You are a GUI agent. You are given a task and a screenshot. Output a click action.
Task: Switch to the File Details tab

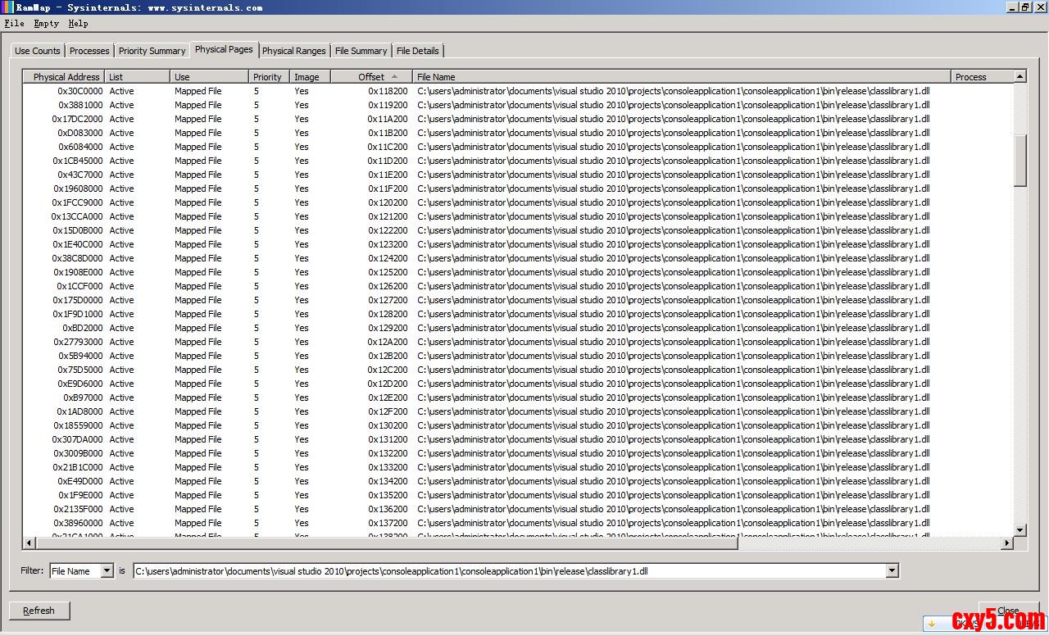point(417,51)
